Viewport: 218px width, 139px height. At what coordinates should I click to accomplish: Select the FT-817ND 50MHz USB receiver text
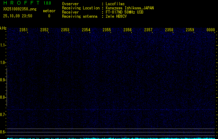124,12
